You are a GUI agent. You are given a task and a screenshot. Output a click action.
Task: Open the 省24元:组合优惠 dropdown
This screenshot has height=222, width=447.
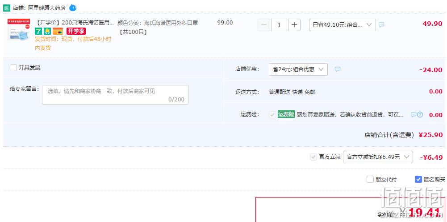[x=298, y=69]
